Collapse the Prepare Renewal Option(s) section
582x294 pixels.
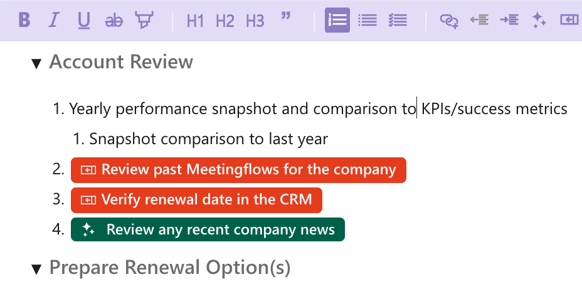[37, 270]
